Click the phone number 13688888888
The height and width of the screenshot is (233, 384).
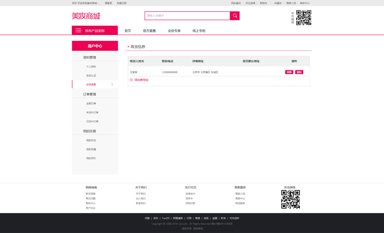(x=170, y=72)
